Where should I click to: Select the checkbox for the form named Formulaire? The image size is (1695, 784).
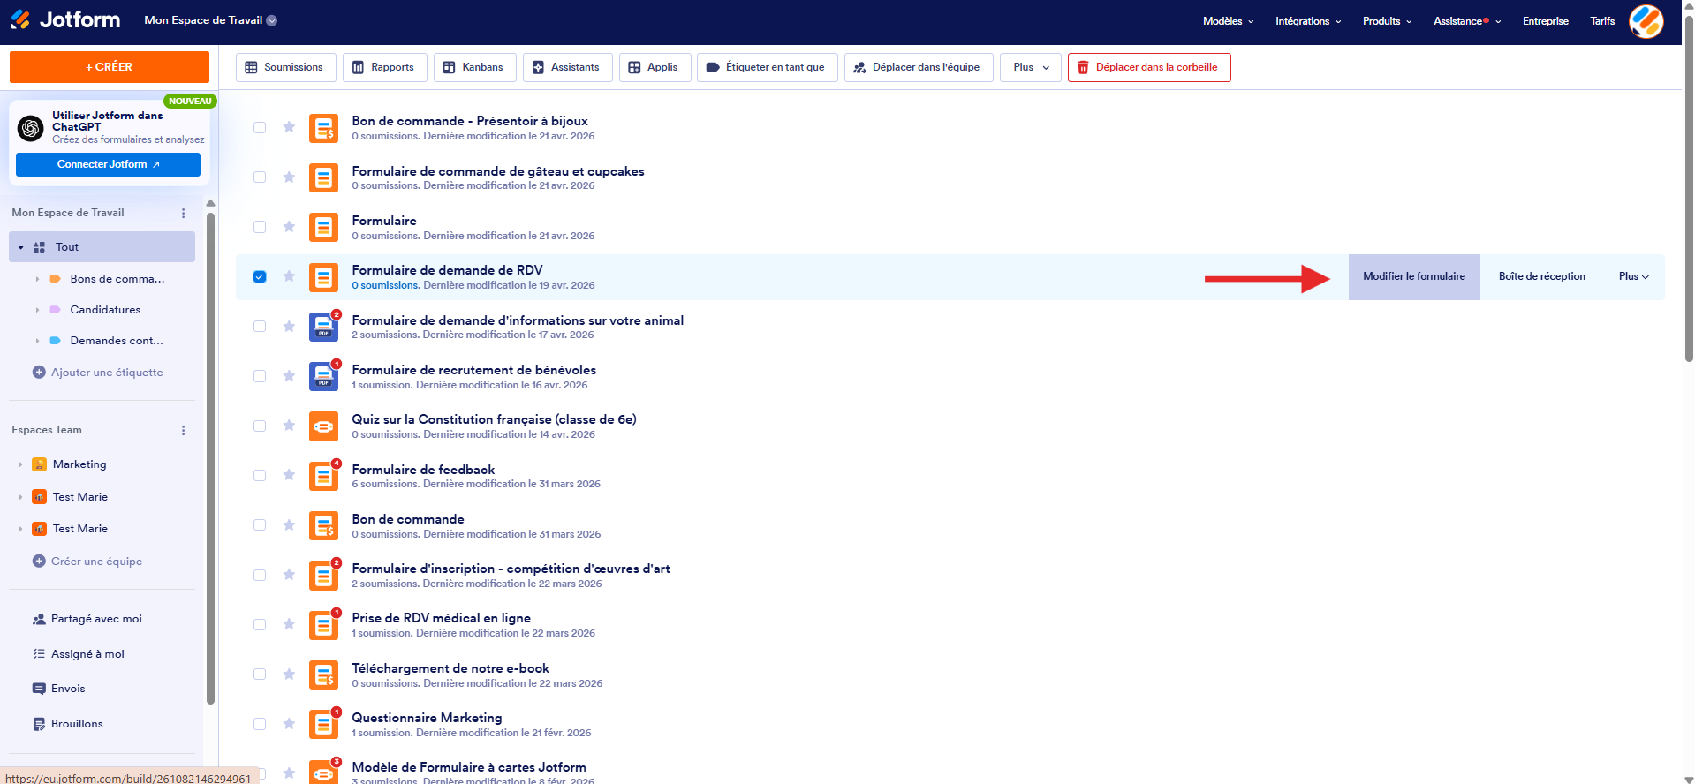[260, 227]
